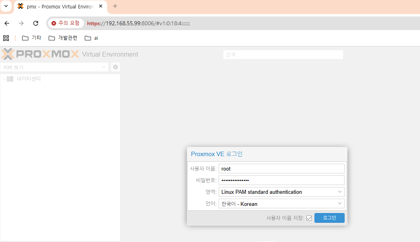Open the 서버 보기 view selector
Screen dimensions: 420x242
[x=55, y=67]
